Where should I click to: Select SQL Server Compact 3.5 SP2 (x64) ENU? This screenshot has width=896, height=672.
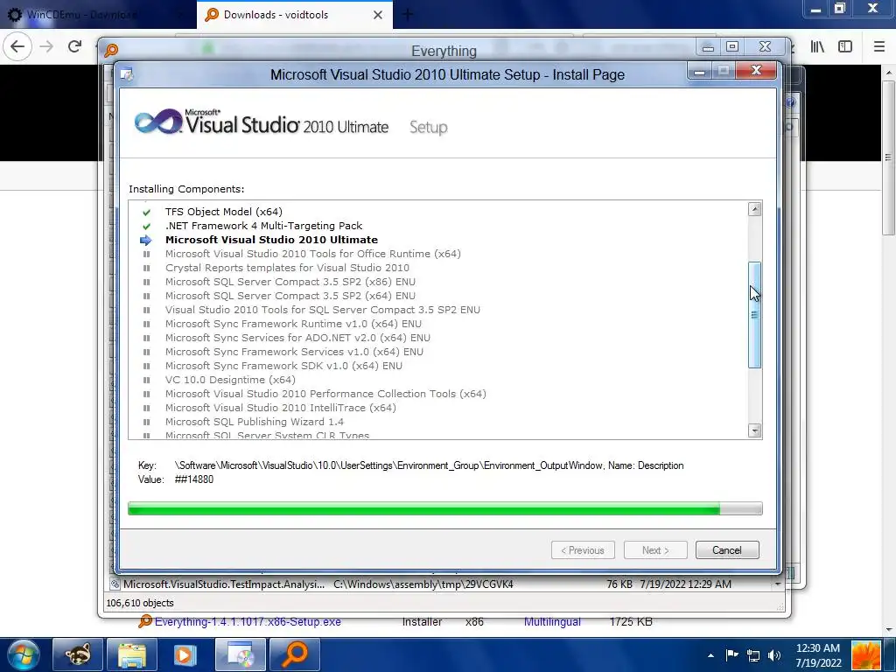tap(290, 296)
